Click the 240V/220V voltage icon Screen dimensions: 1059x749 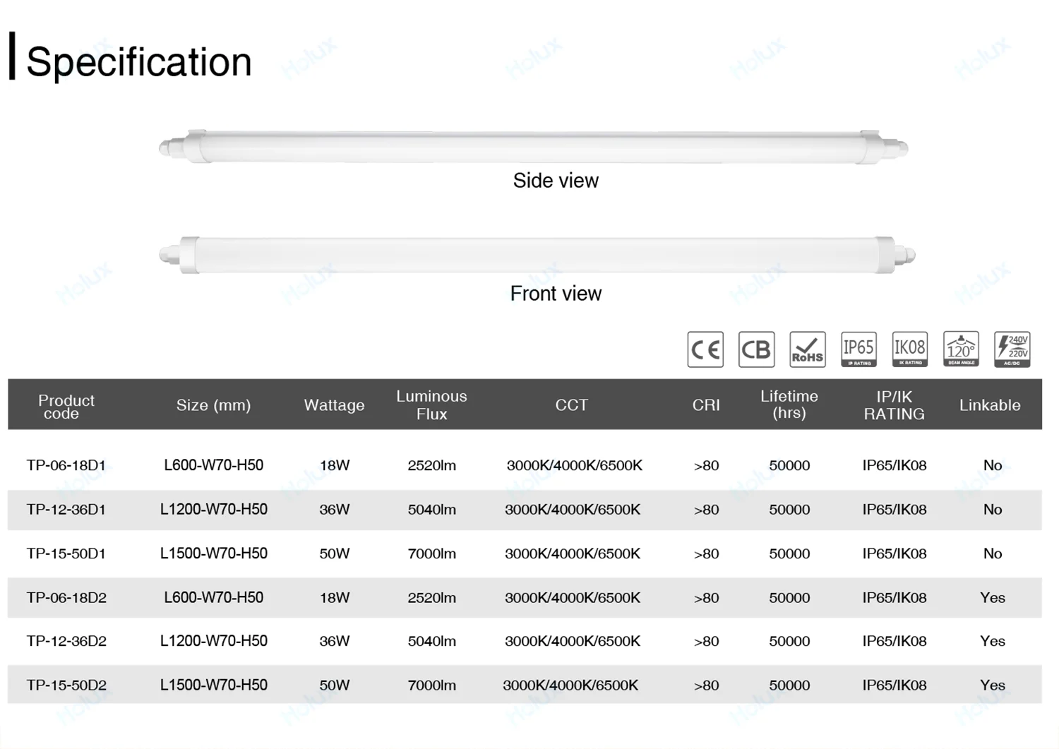point(1012,349)
